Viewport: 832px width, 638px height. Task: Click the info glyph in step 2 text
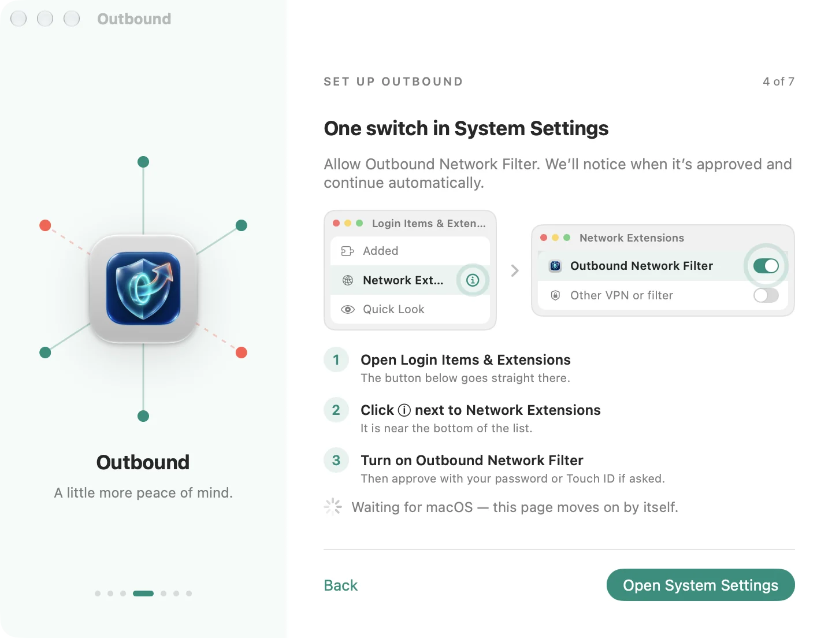404,410
